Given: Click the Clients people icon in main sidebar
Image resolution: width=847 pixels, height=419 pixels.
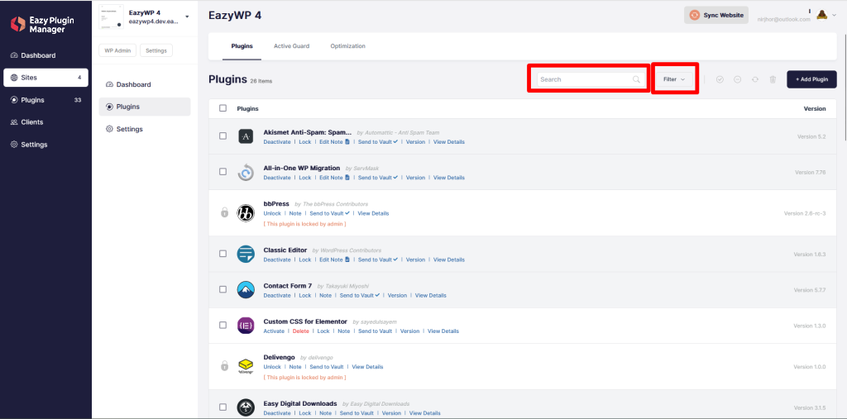Looking at the screenshot, I should click(x=14, y=122).
